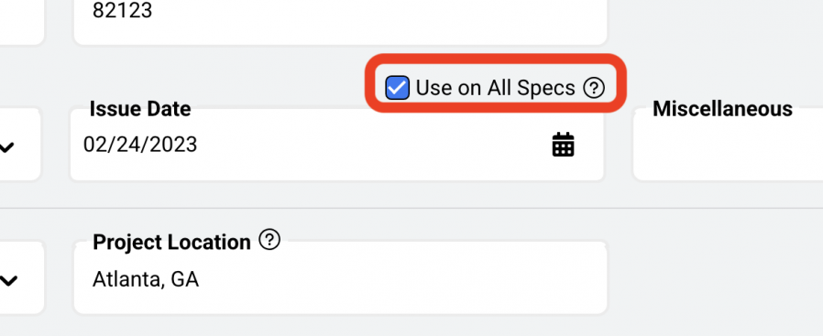This screenshot has width=823, height=336.
Task: Open the Issue Date calendar picker icon
Action: click(564, 145)
